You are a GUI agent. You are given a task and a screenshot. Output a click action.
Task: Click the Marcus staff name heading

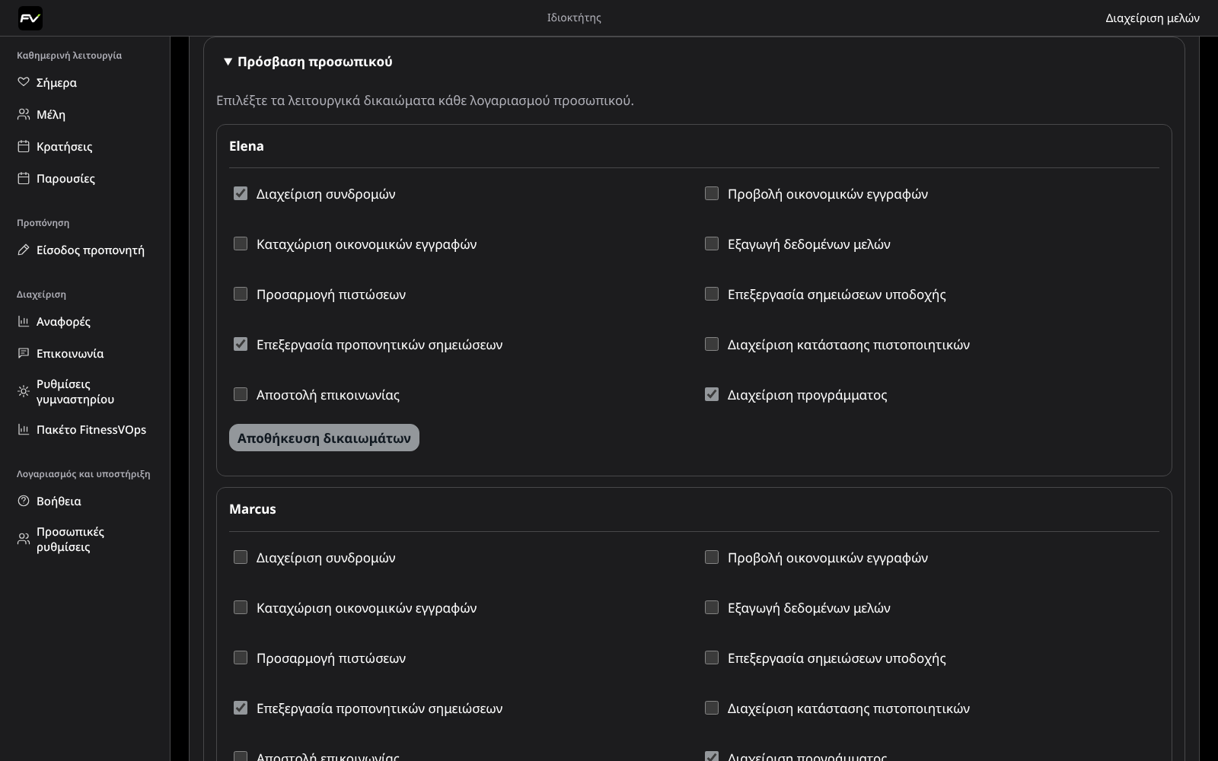253,509
